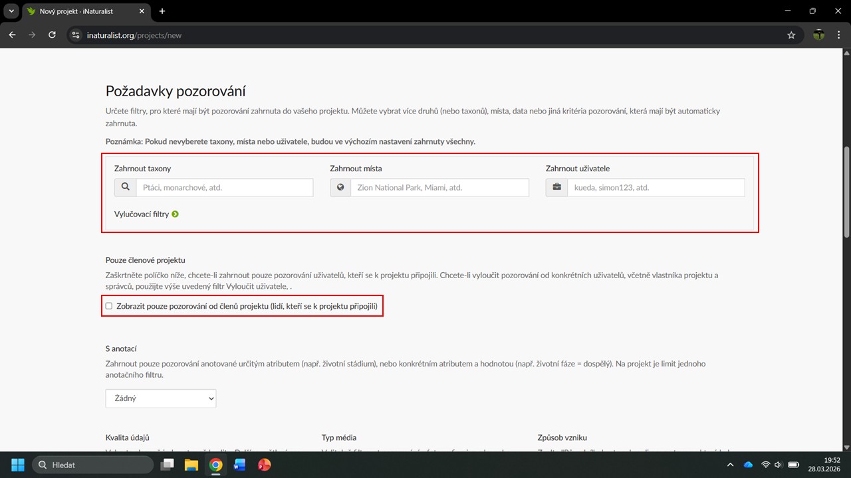Open the tab search dropdown arrow

11,11
